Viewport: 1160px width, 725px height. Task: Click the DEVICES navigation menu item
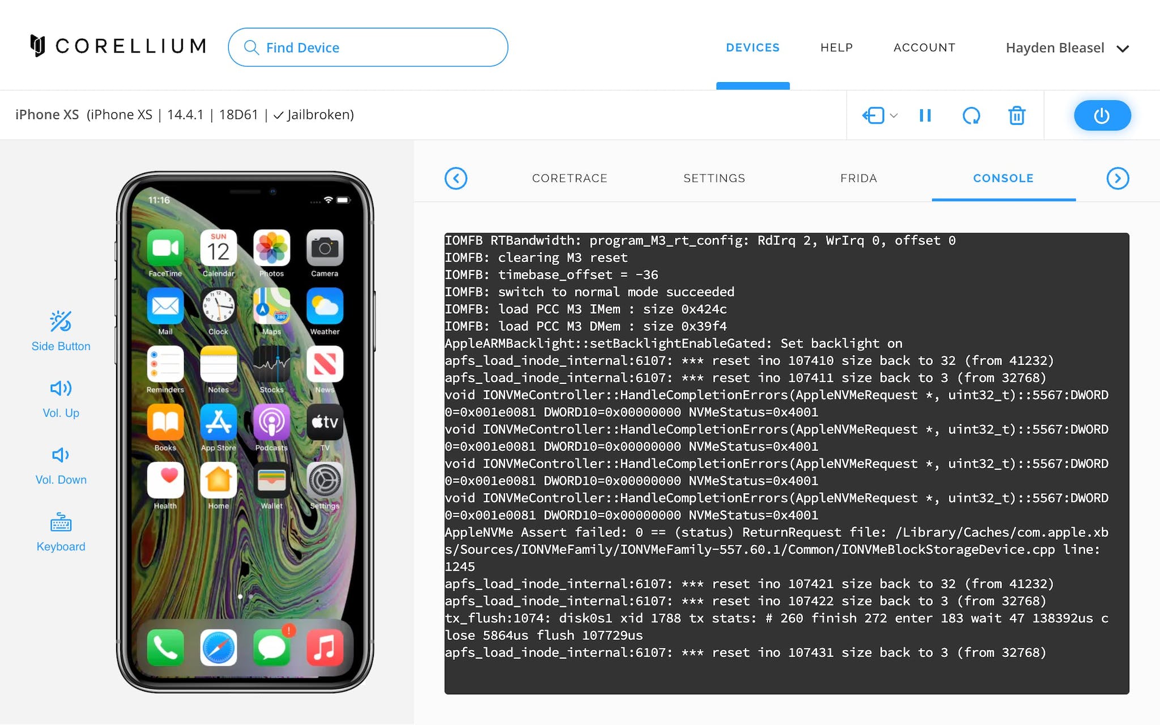point(752,48)
